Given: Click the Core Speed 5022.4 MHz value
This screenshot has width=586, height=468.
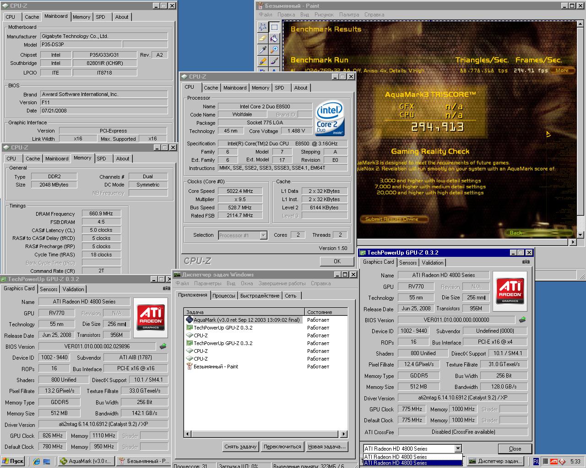Looking at the screenshot, I should tap(240, 191).
